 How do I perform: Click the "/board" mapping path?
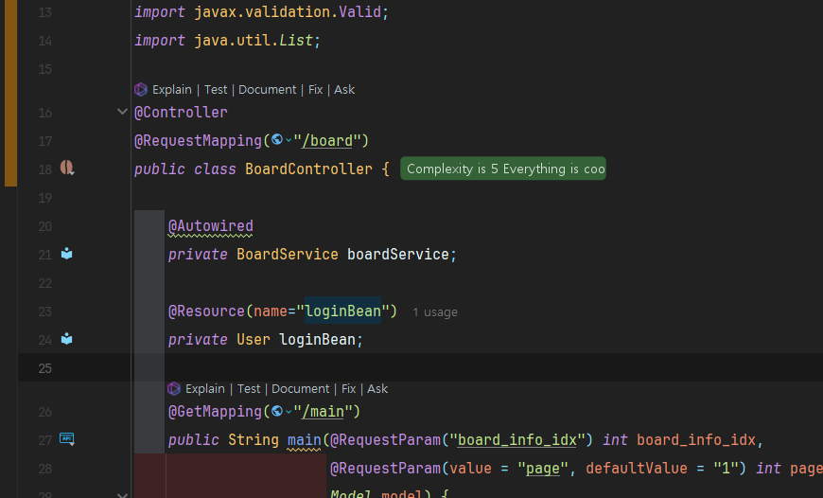[x=327, y=141]
